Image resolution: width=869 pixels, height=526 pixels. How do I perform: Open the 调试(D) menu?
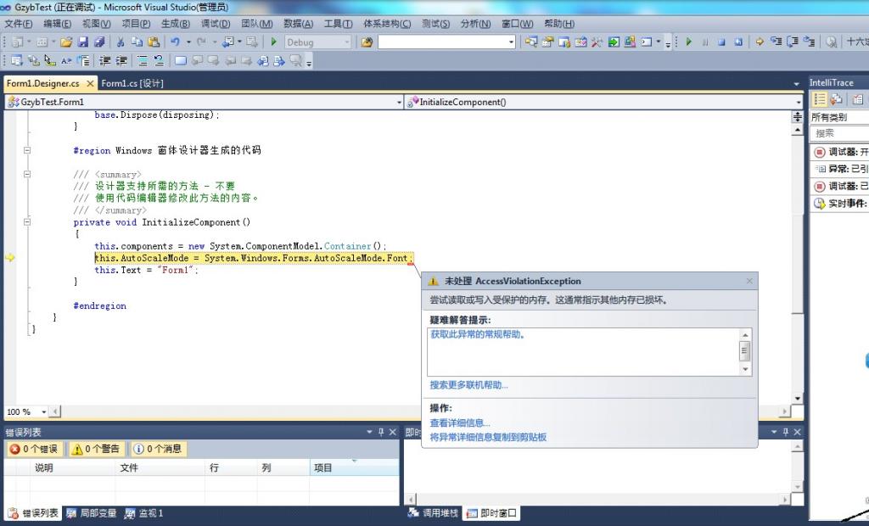216,24
